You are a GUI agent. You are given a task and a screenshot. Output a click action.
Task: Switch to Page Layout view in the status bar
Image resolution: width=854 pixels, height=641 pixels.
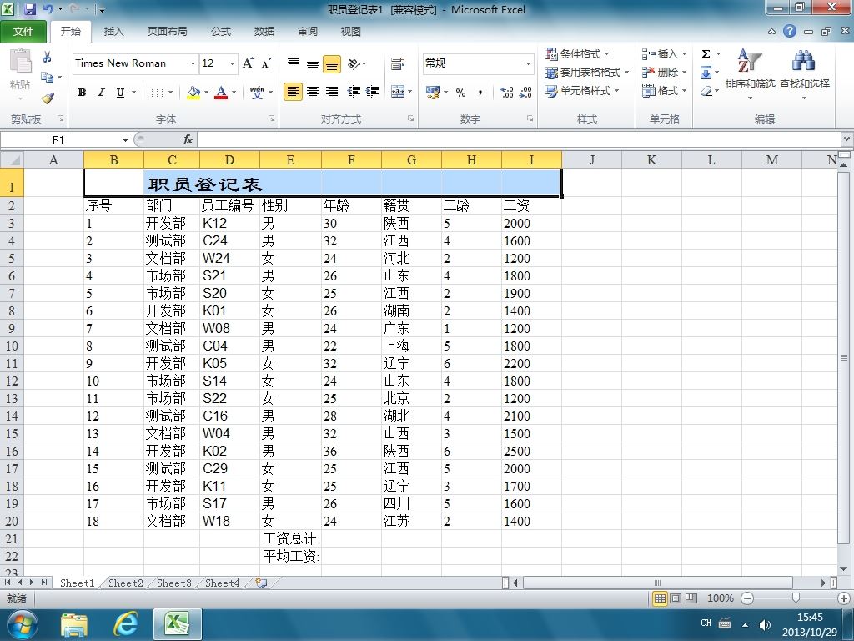pos(676,598)
